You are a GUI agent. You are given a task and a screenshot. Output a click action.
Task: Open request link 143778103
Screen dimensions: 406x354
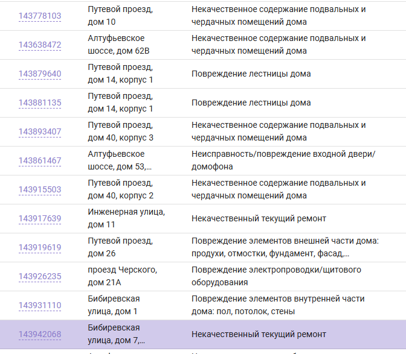point(40,16)
